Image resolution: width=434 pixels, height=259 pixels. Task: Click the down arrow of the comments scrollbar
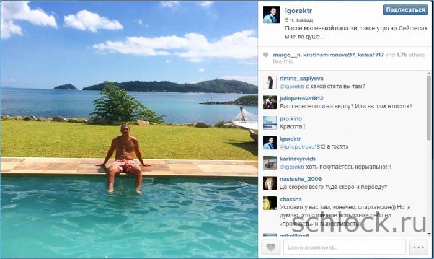(x=429, y=234)
